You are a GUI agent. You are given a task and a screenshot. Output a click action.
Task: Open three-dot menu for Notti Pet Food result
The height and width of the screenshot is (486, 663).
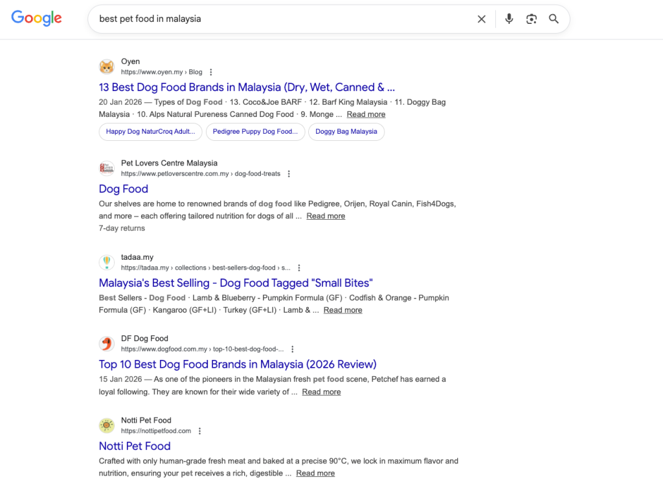tap(199, 431)
